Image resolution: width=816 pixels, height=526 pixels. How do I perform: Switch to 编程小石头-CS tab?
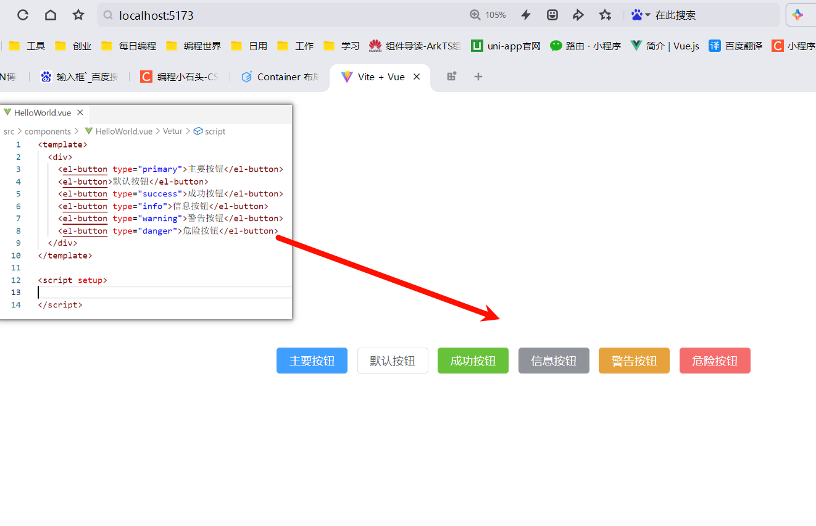pyautogui.click(x=179, y=77)
